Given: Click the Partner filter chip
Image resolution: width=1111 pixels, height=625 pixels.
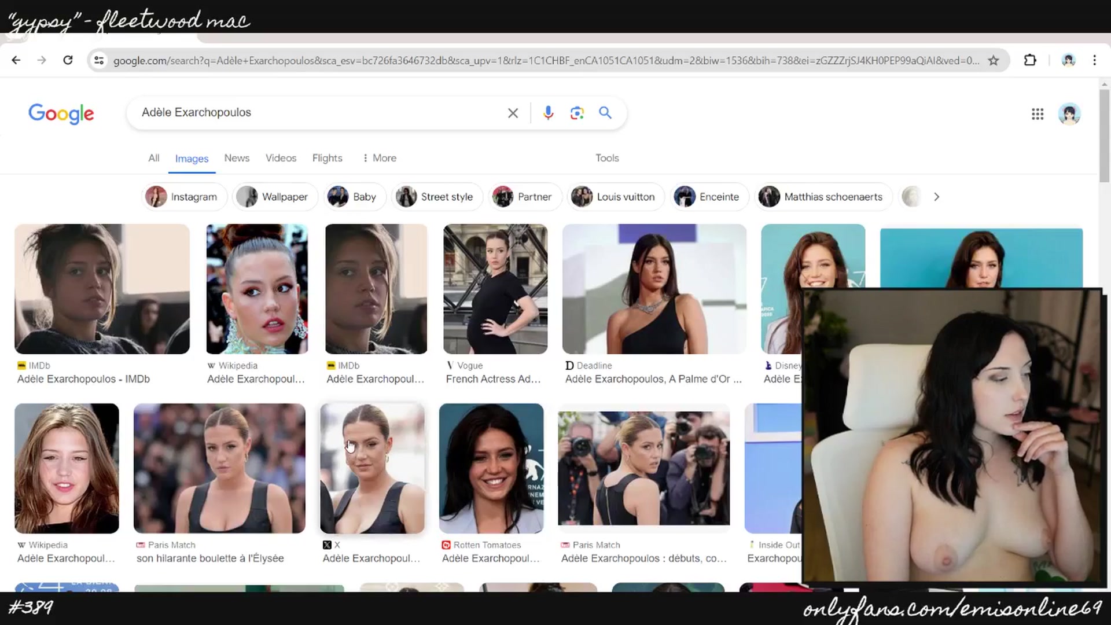Looking at the screenshot, I should point(524,197).
